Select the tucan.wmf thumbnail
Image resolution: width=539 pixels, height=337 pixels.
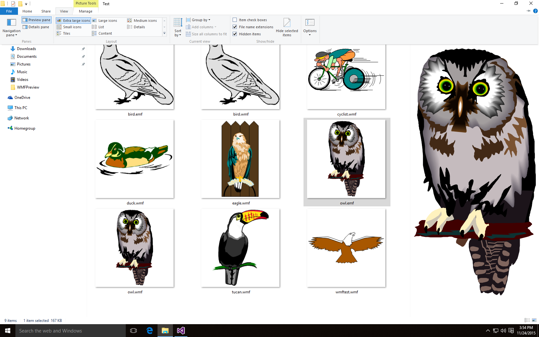coord(240,248)
